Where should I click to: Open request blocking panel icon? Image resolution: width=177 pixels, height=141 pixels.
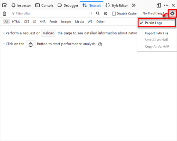coord(106,13)
